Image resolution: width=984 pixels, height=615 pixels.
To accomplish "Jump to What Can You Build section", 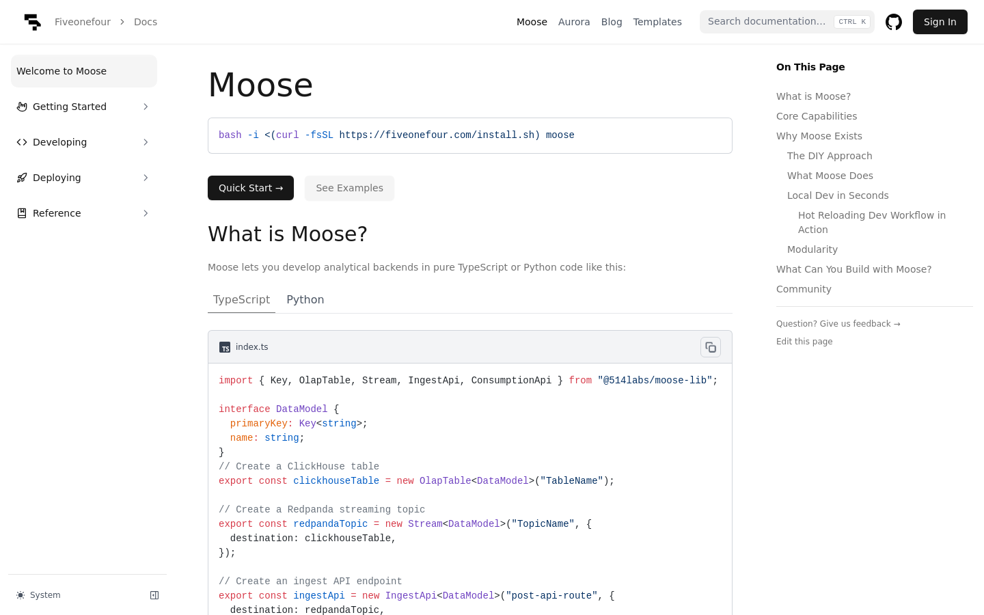I will coord(854,269).
